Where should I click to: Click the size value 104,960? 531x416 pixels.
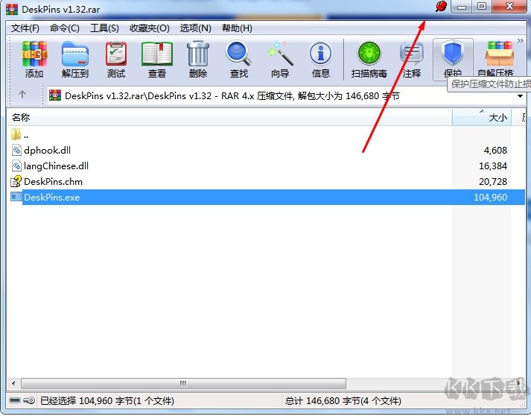(x=490, y=197)
